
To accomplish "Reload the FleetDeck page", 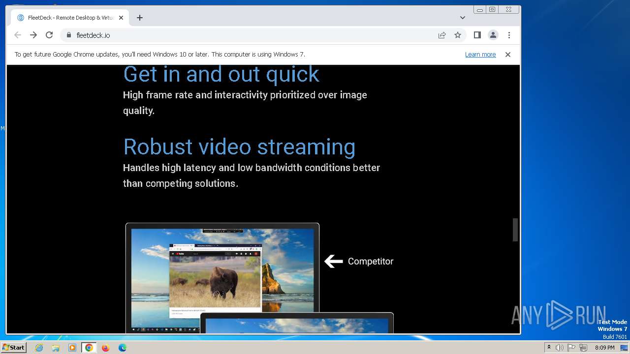I will [49, 35].
